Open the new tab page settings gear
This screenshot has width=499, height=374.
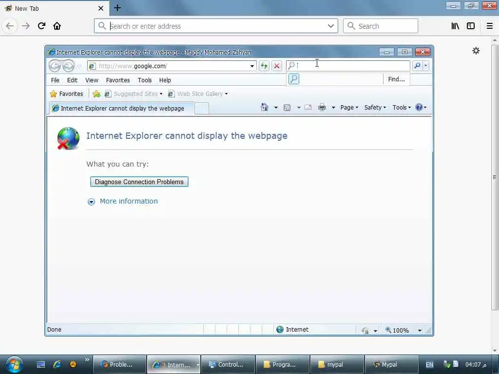(x=476, y=51)
